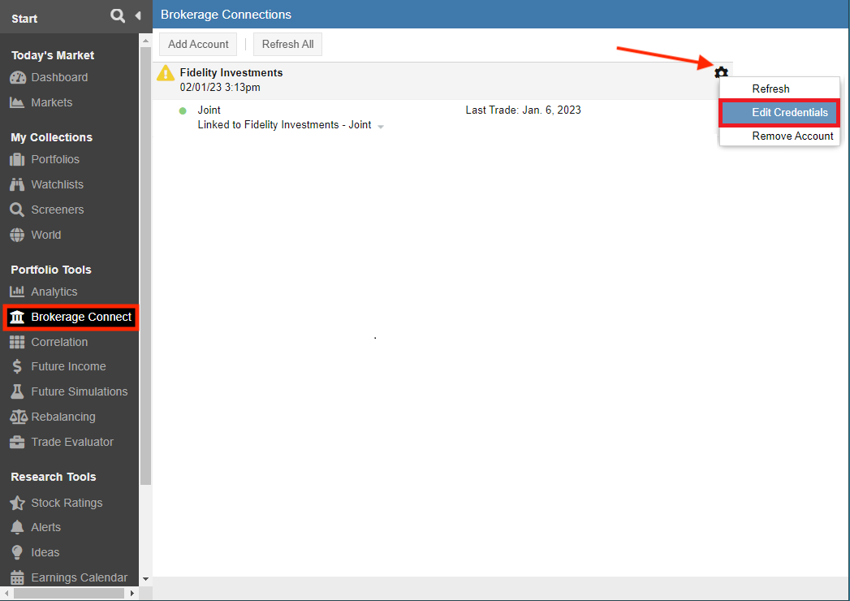The height and width of the screenshot is (601, 850).
Task: Go to Markets in the sidebar
Action: [51, 102]
